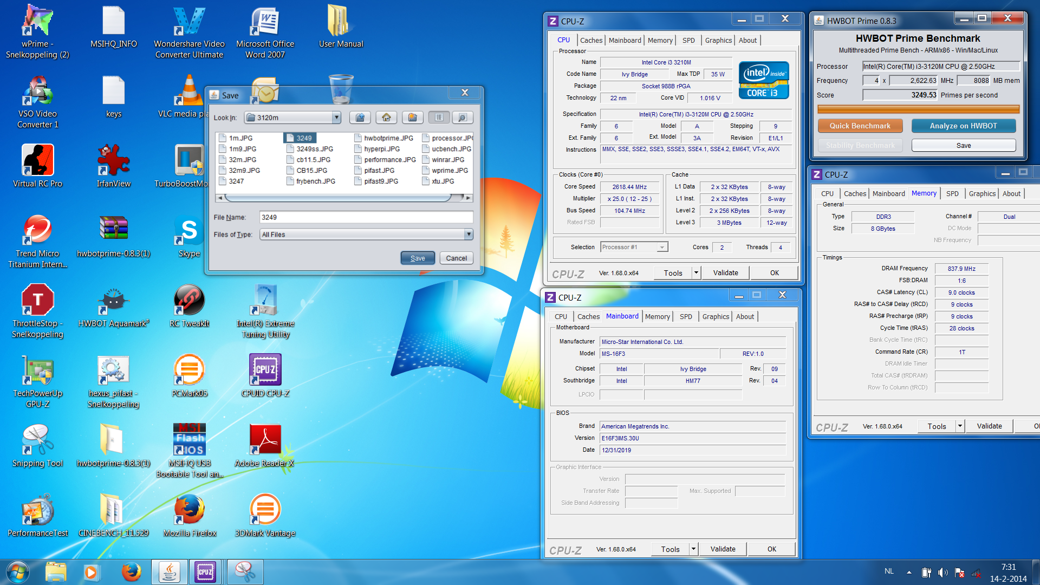The width and height of the screenshot is (1040, 585).
Task: Show hidden system tray icons
Action: pyautogui.click(x=909, y=572)
